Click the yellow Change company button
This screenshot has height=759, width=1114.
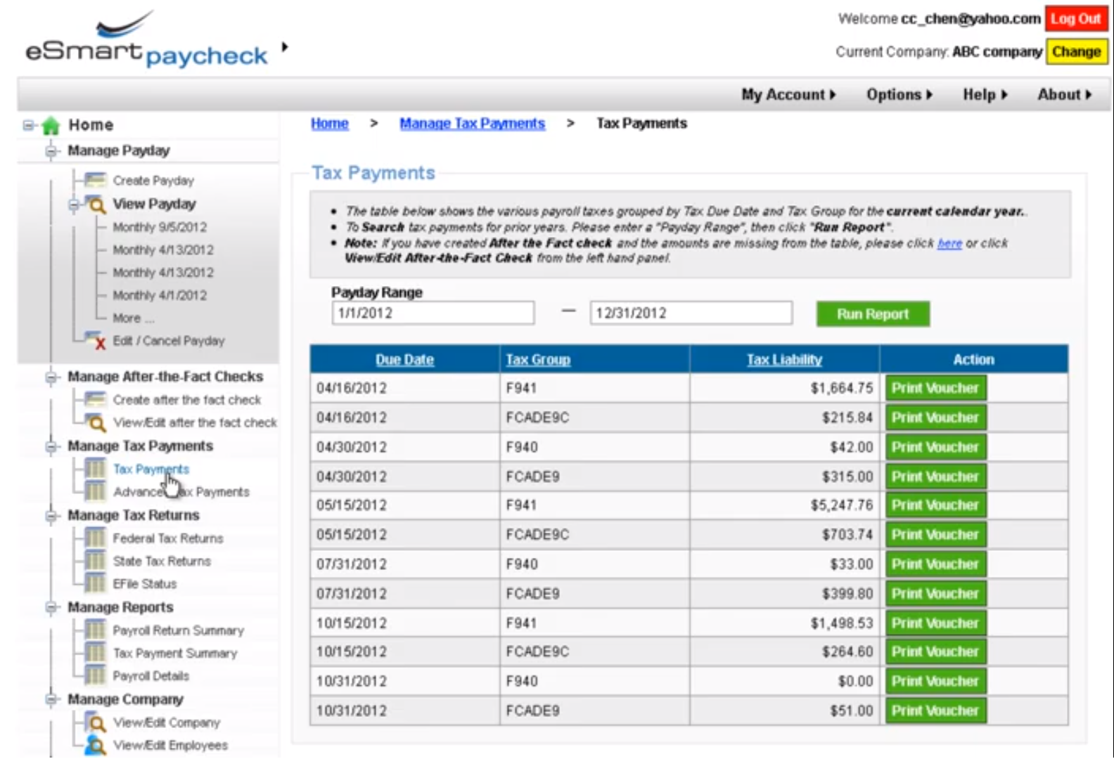coord(1076,51)
